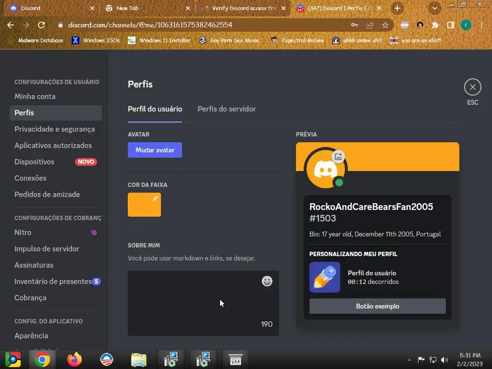
Task: Select Perfis in the settings sidebar
Action: pyautogui.click(x=56, y=112)
